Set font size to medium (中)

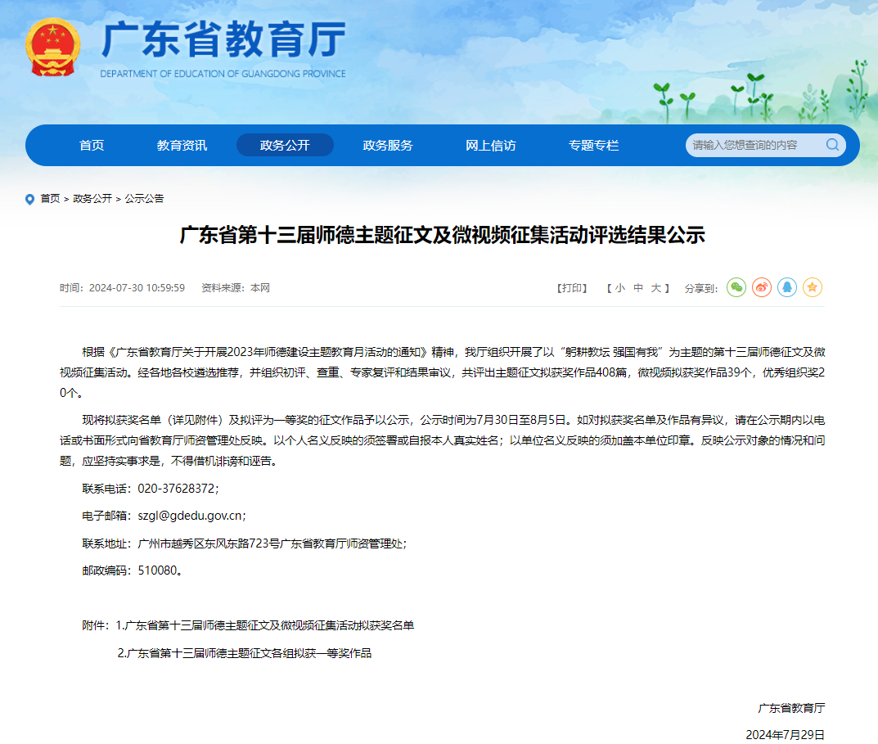(638, 288)
